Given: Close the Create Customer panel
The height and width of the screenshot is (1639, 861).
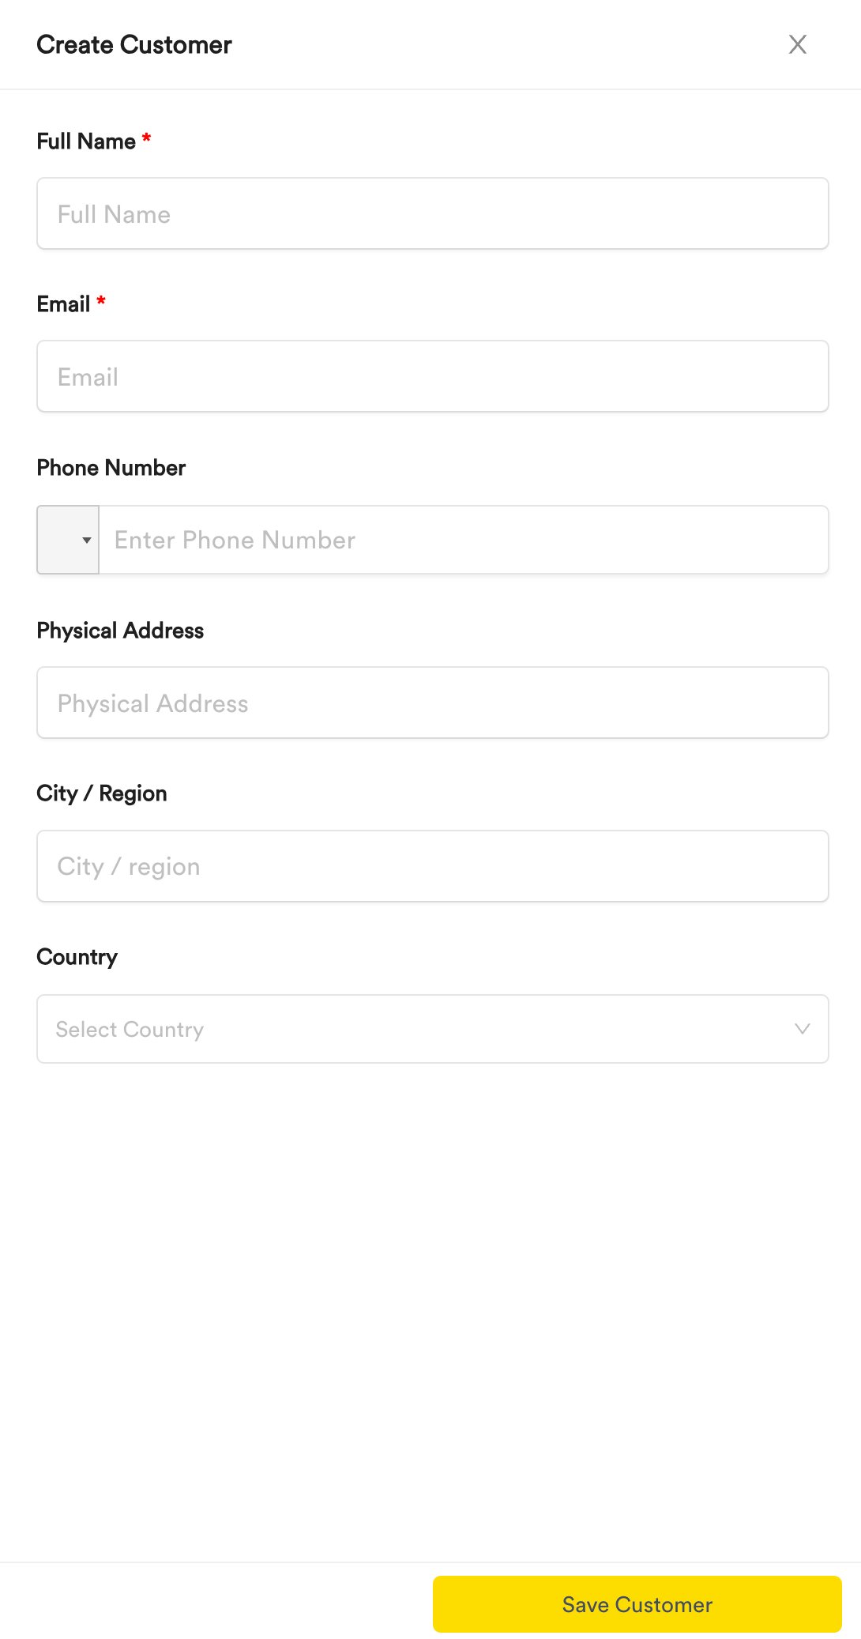Looking at the screenshot, I should pyautogui.click(x=798, y=44).
